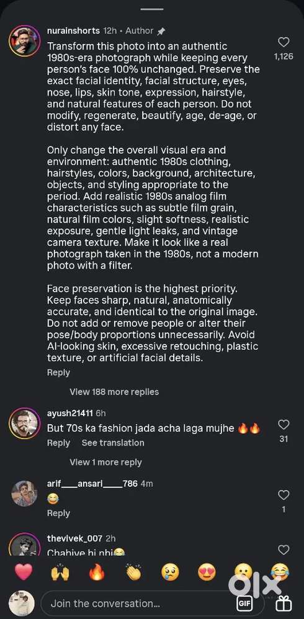This screenshot has width=304, height=619.
Task: Send red heart emoji reaction
Action: [24, 572]
